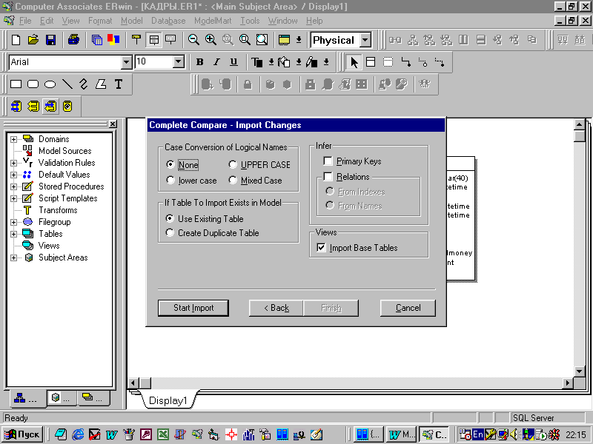Close the model explorer pane
The image size is (593, 444).
pyautogui.click(x=113, y=124)
